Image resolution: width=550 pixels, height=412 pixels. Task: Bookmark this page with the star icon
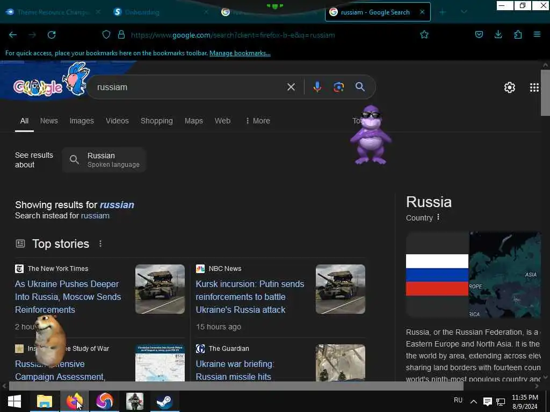[x=424, y=34]
